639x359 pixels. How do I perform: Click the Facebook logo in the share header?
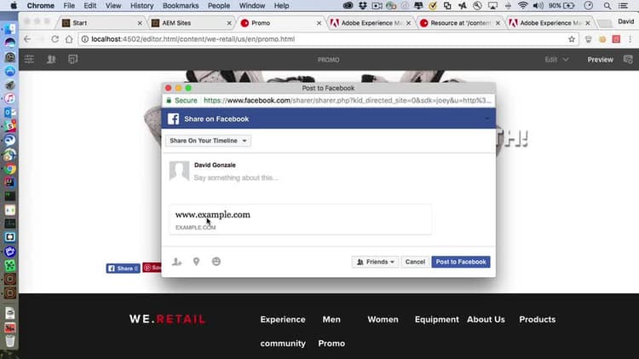173,119
